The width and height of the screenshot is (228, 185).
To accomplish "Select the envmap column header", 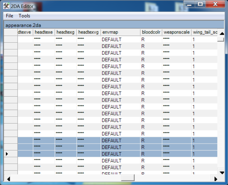I will tap(120, 32).
